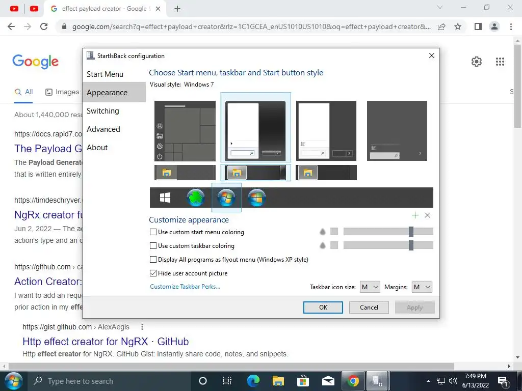Image resolution: width=522 pixels, height=391 pixels.
Task: Open the Advanced settings section
Action: click(103, 129)
